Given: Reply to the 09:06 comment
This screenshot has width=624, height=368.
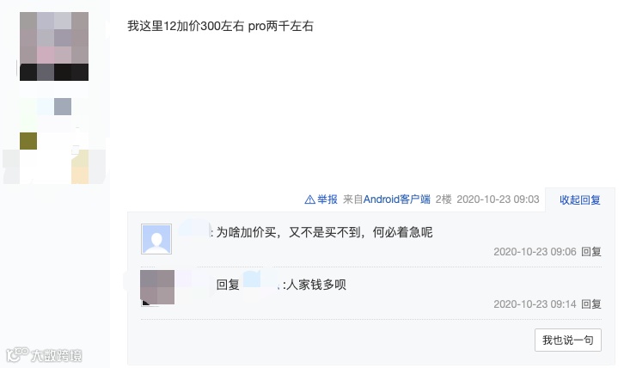Looking at the screenshot, I should pos(591,252).
